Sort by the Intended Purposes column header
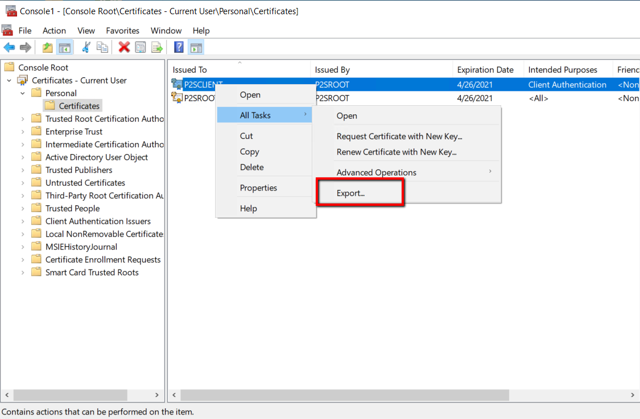 [568, 70]
